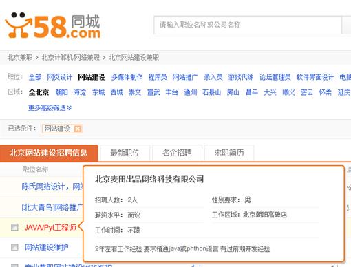The image size is (351, 267).
Task: Click the 58同城 logo
Action: [x=53, y=25]
